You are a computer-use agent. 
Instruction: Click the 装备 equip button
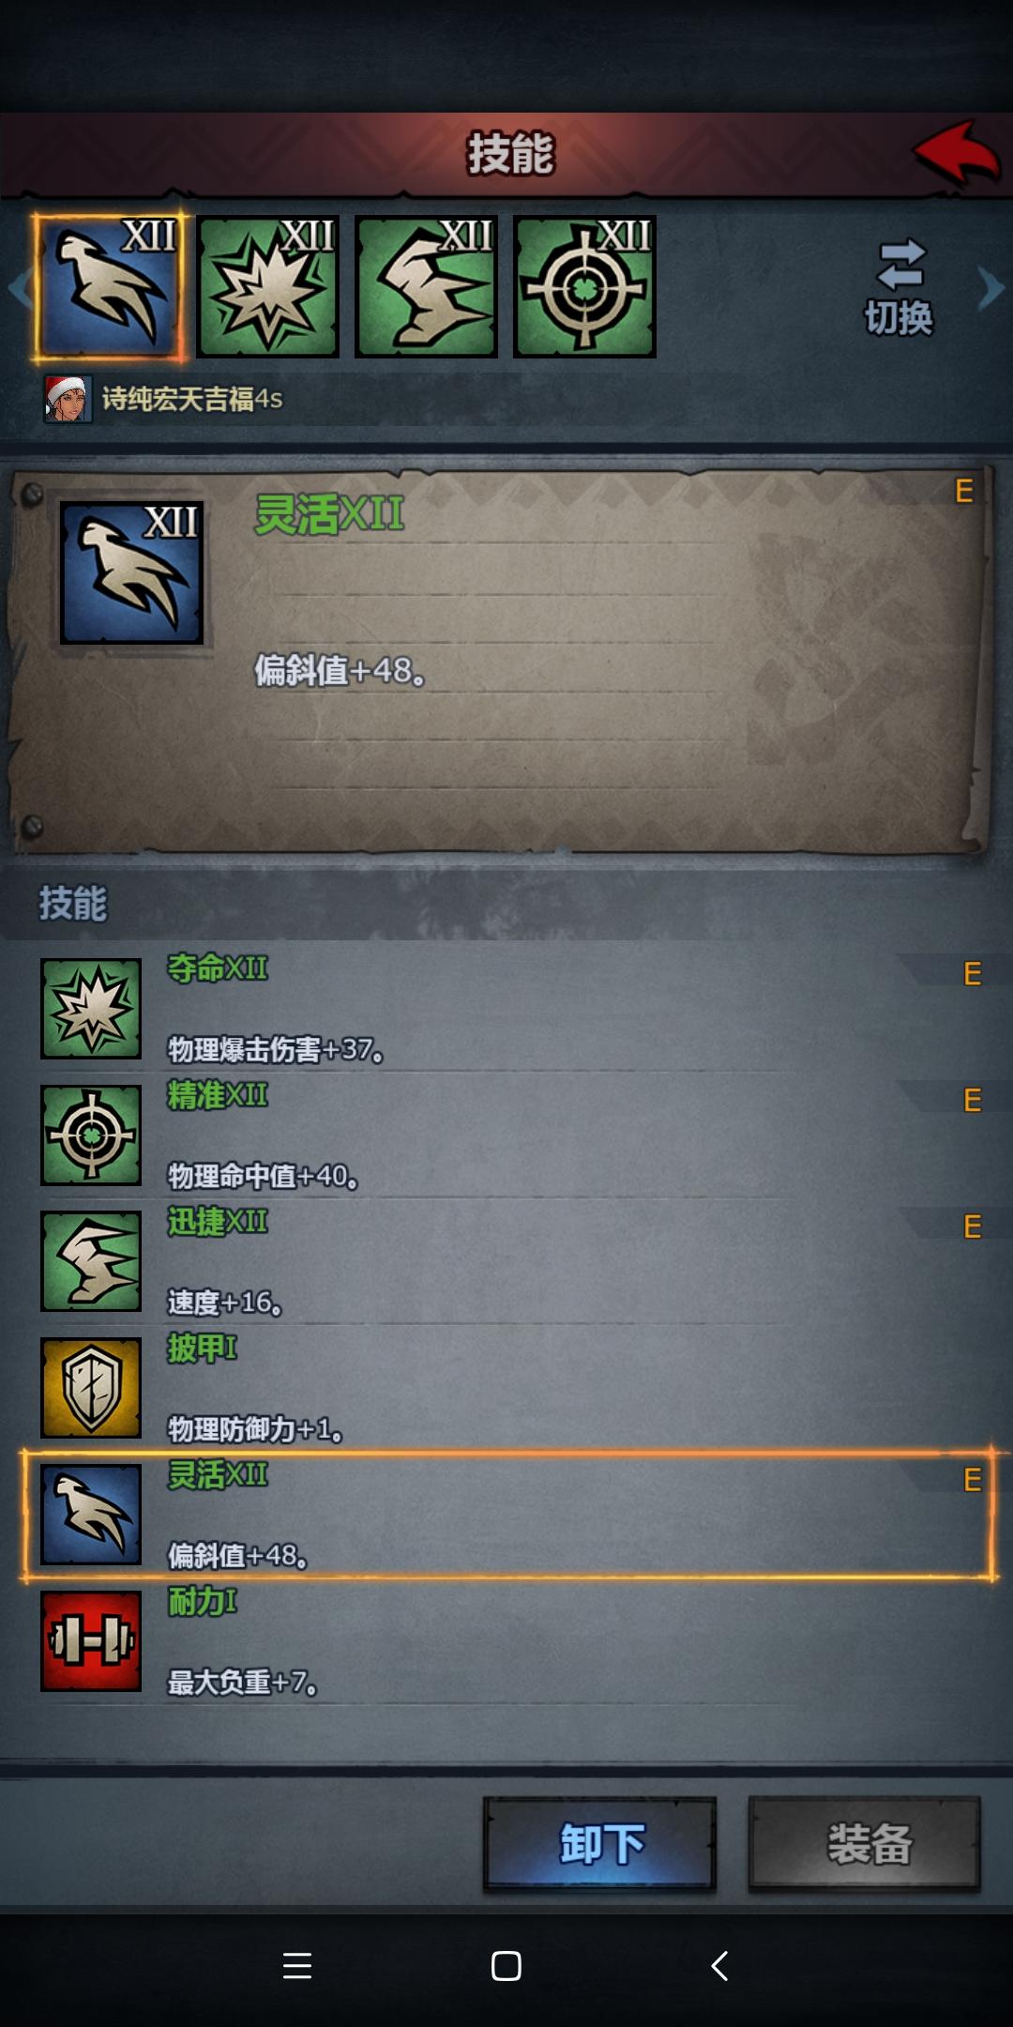pos(865,1843)
